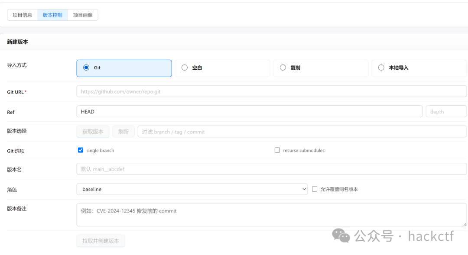Go to the 项目画像 tab

coord(83,15)
